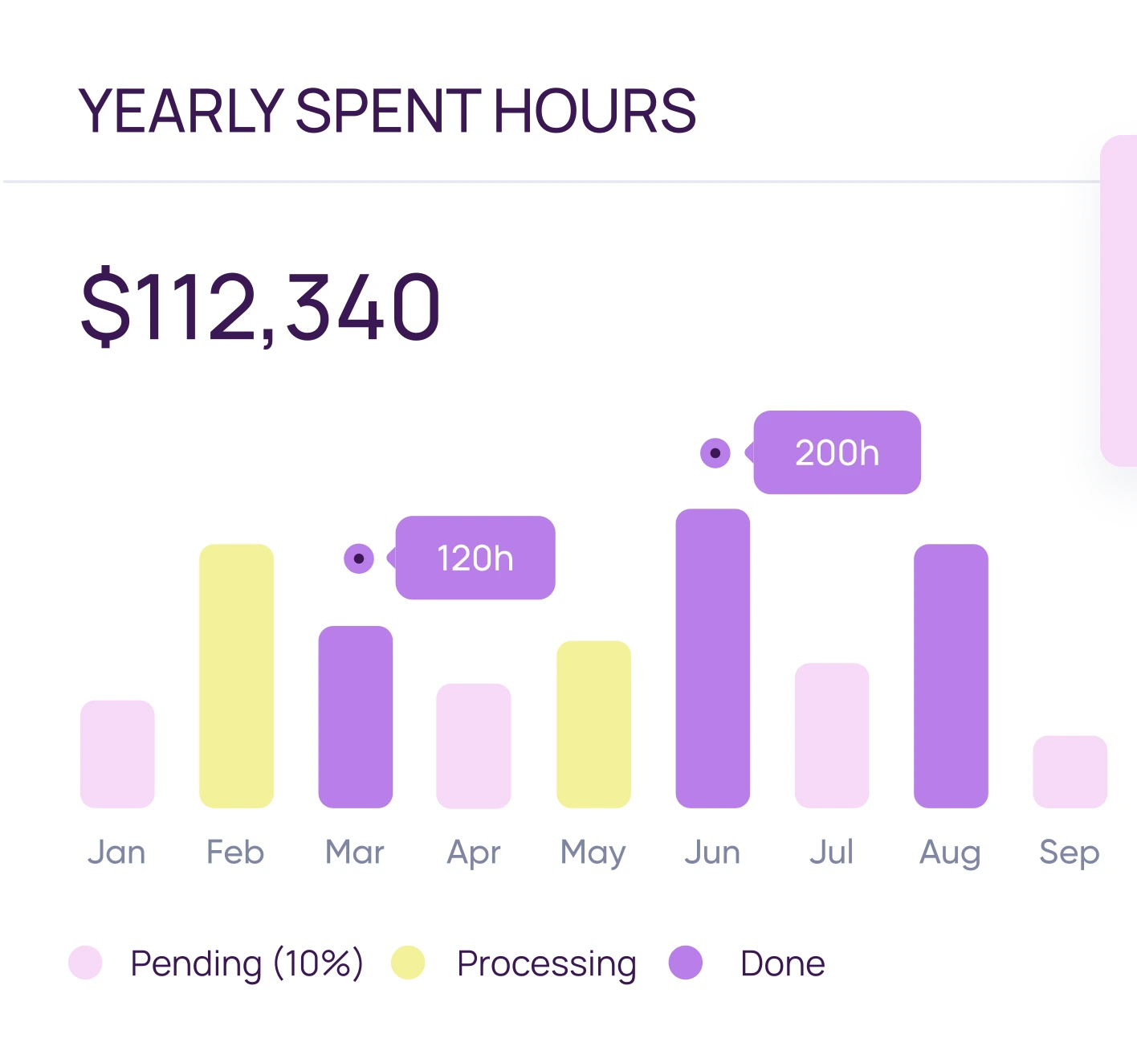This screenshot has width=1137, height=1055.
Task: Select the January pending bar
Action: [x=117, y=754]
